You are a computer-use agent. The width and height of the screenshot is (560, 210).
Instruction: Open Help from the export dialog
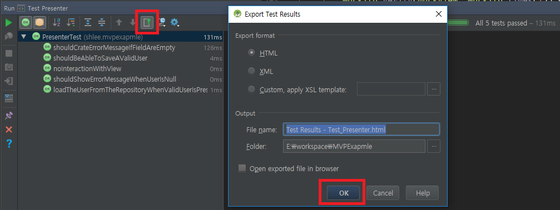(x=423, y=193)
